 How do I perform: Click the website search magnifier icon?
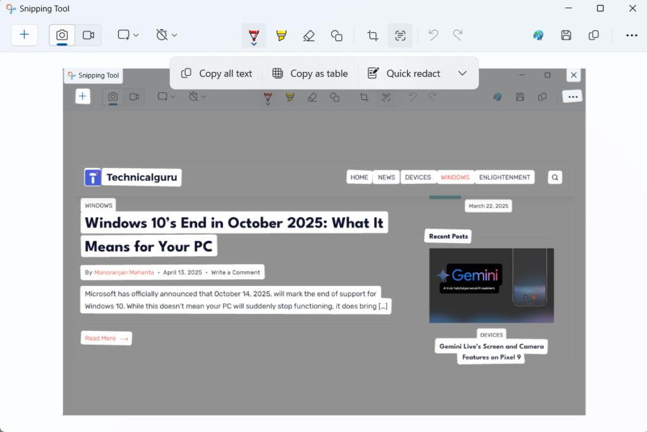coord(555,177)
